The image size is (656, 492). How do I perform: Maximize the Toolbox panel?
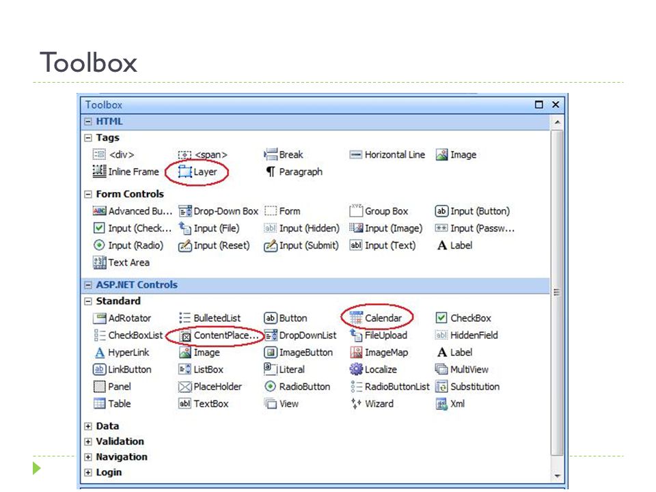coord(539,105)
